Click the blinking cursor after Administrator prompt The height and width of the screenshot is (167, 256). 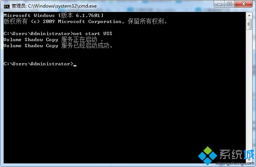(75, 65)
